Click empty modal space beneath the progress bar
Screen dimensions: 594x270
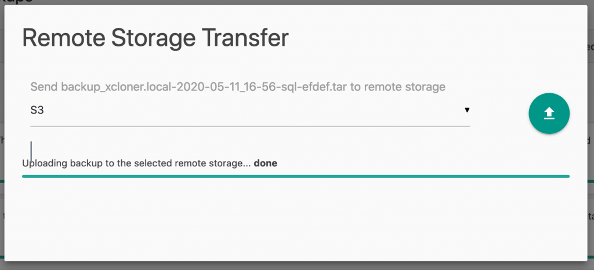pyautogui.click(x=295, y=220)
